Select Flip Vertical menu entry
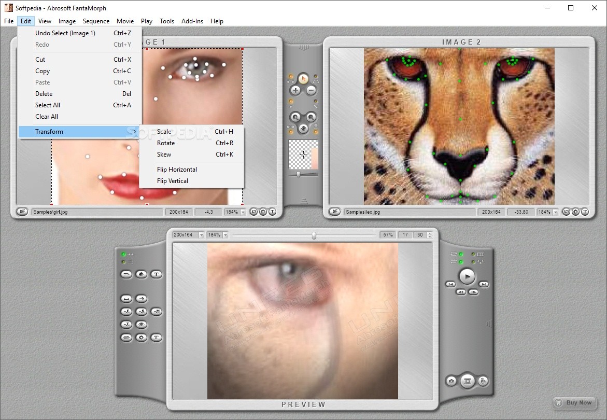The height and width of the screenshot is (420, 607). (192, 181)
